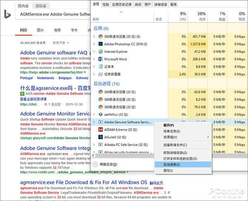The image size is (248, 201).
Task: Click the 65.8 MB 360 browser background icon
Action: click(100, 92)
